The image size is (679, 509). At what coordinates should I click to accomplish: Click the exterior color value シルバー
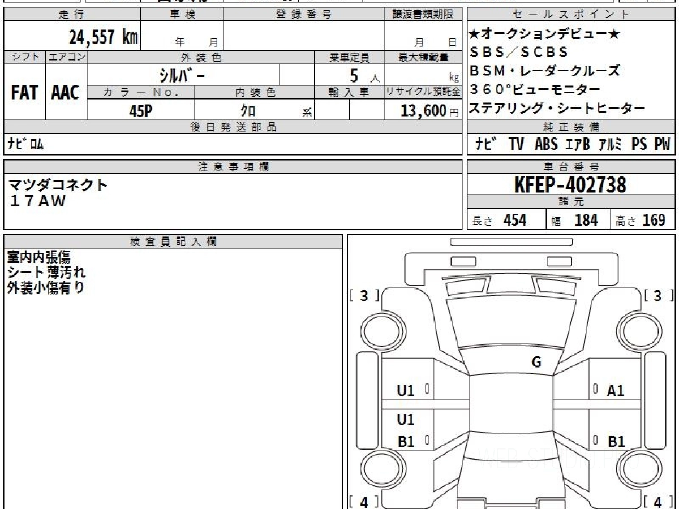coord(182,75)
